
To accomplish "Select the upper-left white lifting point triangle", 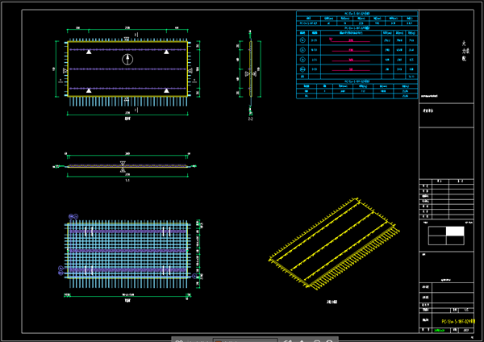I will (89, 52).
